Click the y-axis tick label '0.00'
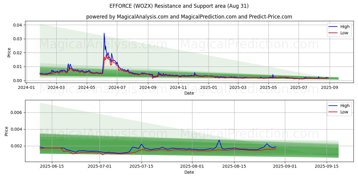Screen dimensions: 358x179 click(17, 81)
